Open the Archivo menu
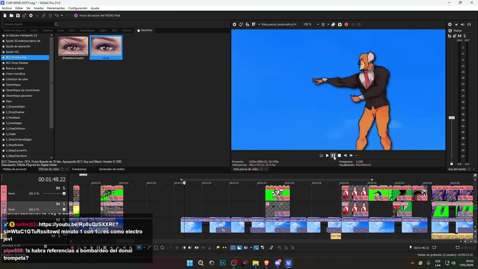 (7, 8)
